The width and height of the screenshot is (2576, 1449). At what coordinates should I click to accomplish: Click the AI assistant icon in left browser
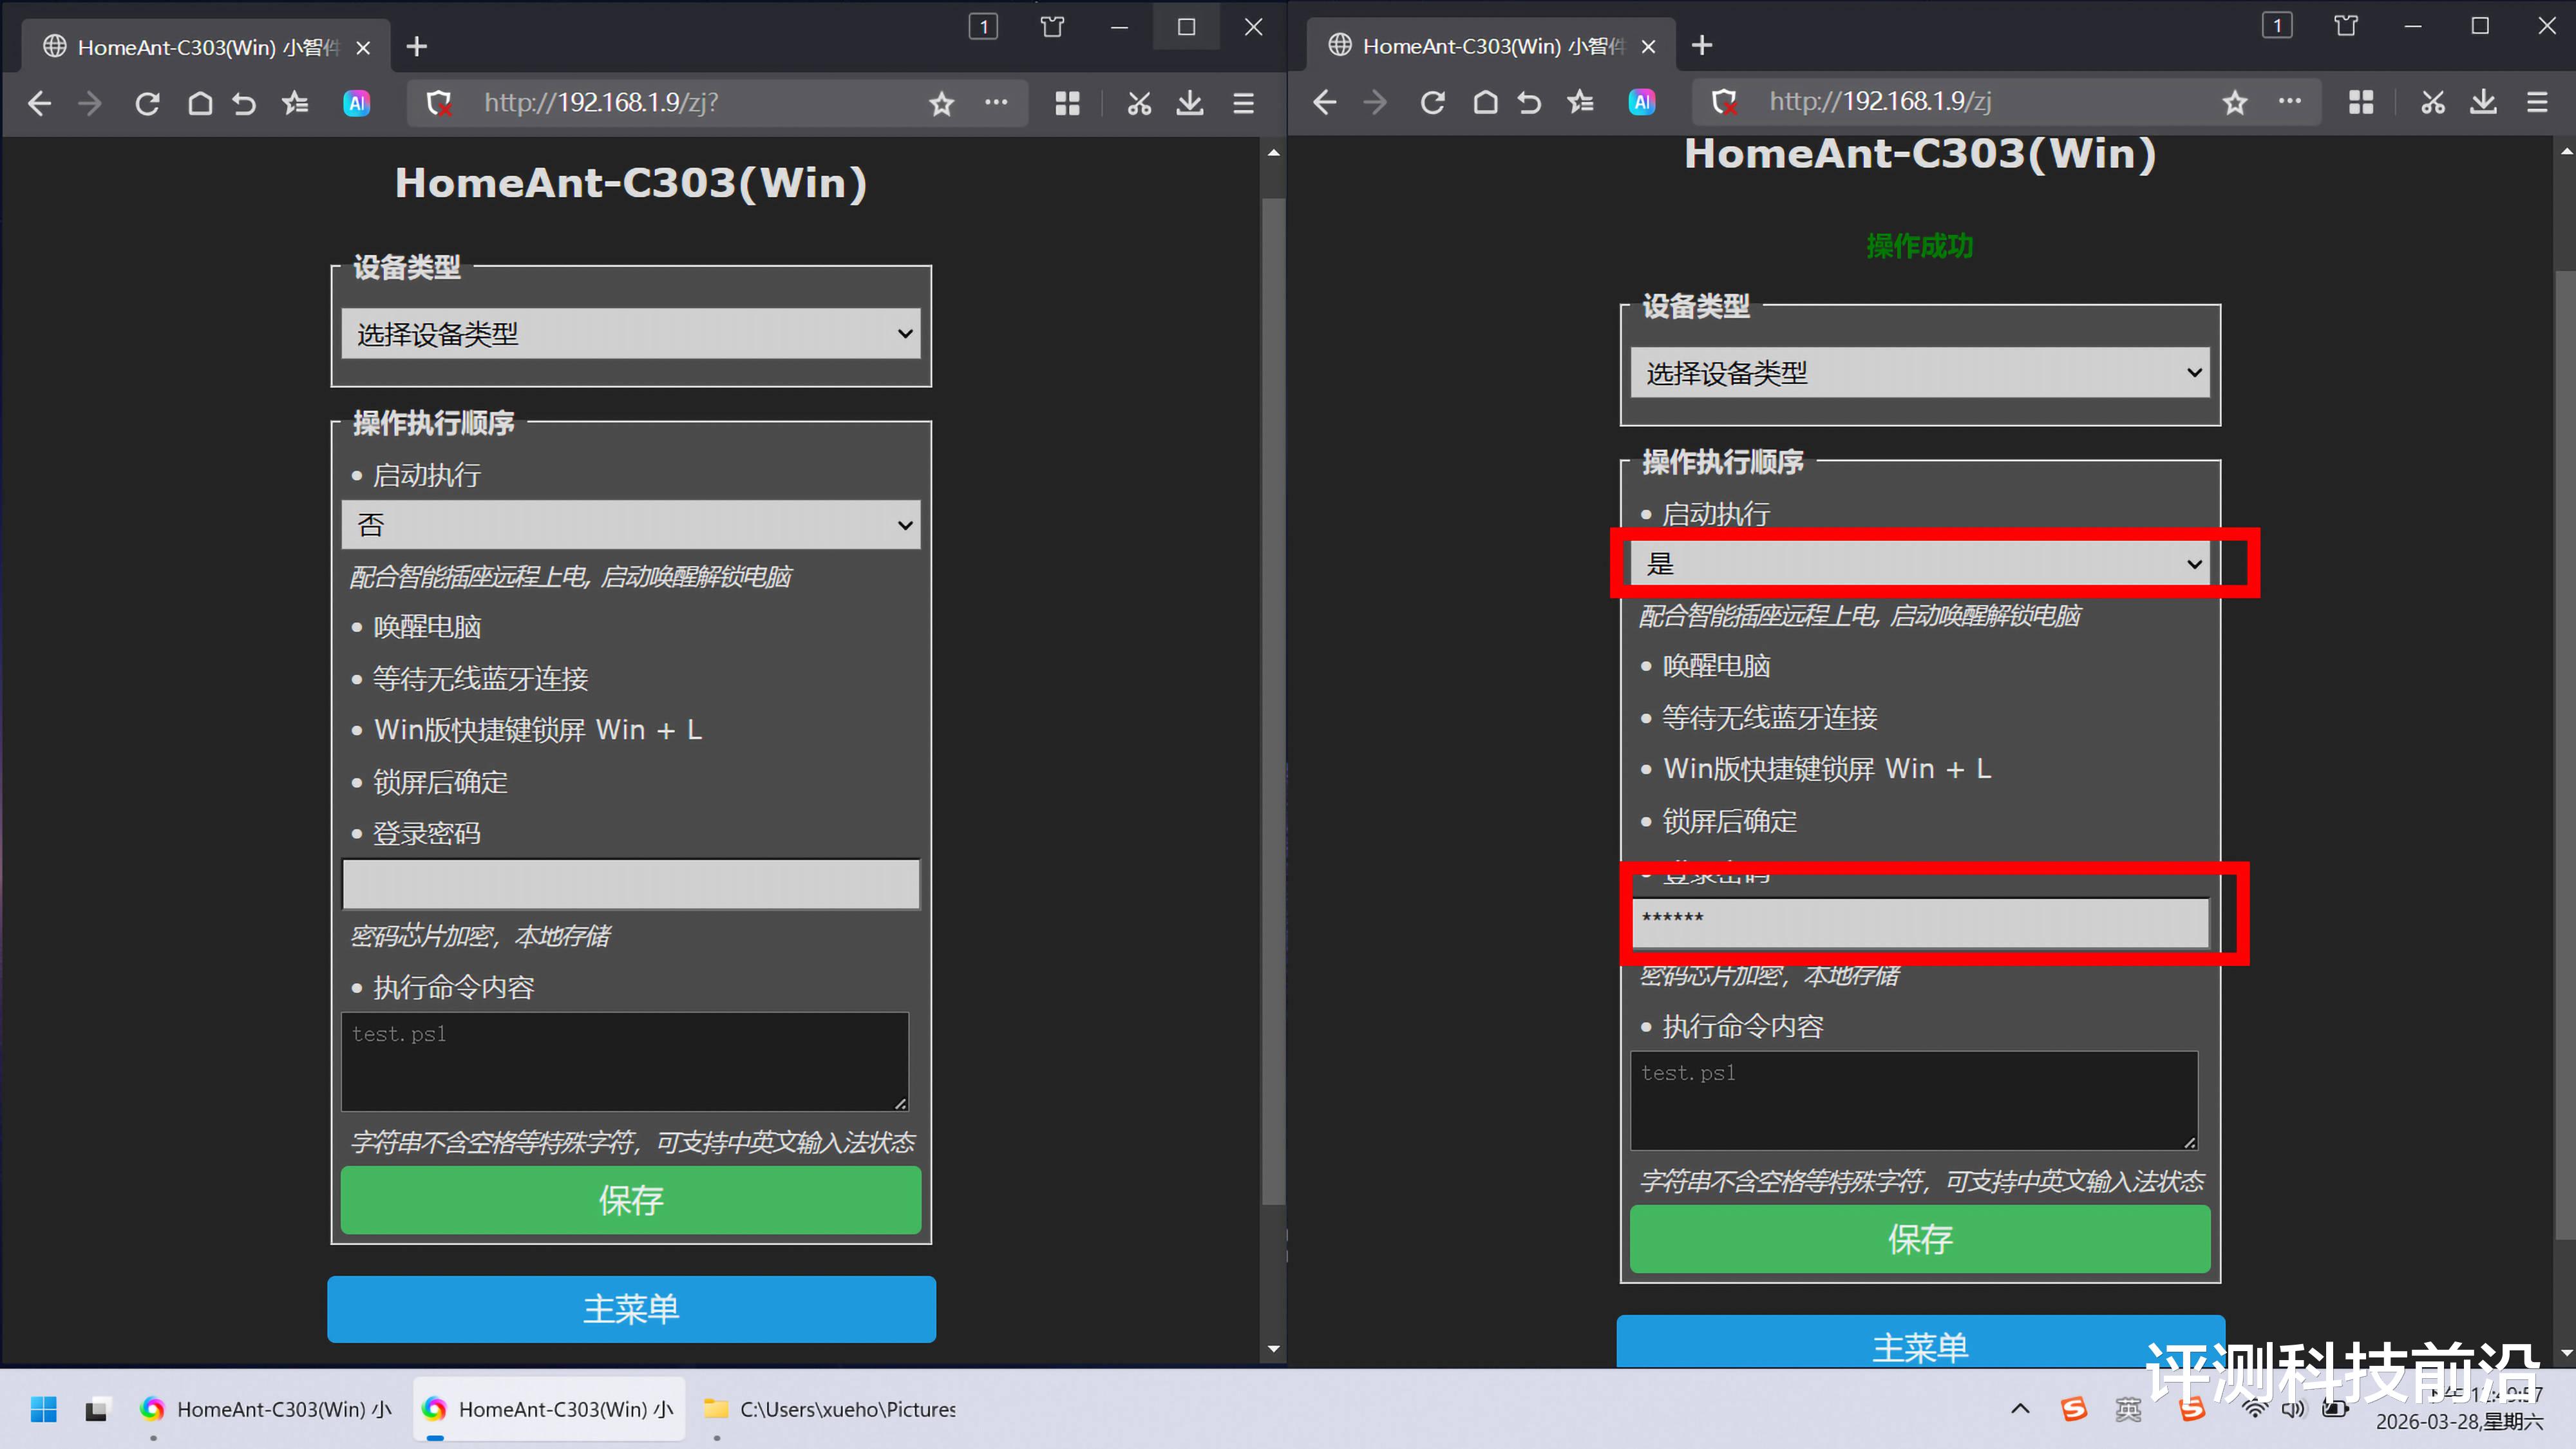tap(357, 103)
